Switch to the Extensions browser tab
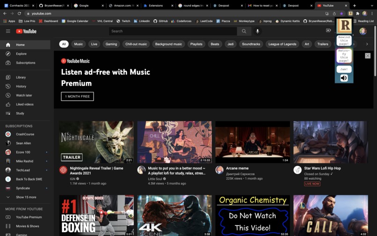Image resolution: width=377 pixels, height=236 pixels. click(158, 6)
